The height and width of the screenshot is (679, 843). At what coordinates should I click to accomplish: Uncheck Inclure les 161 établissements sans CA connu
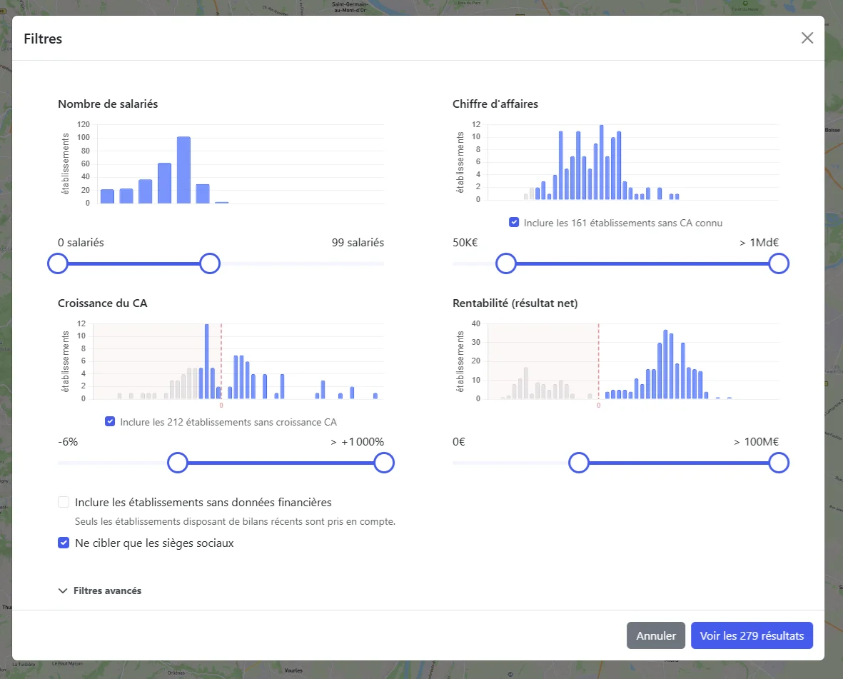click(x=514, y=223)
